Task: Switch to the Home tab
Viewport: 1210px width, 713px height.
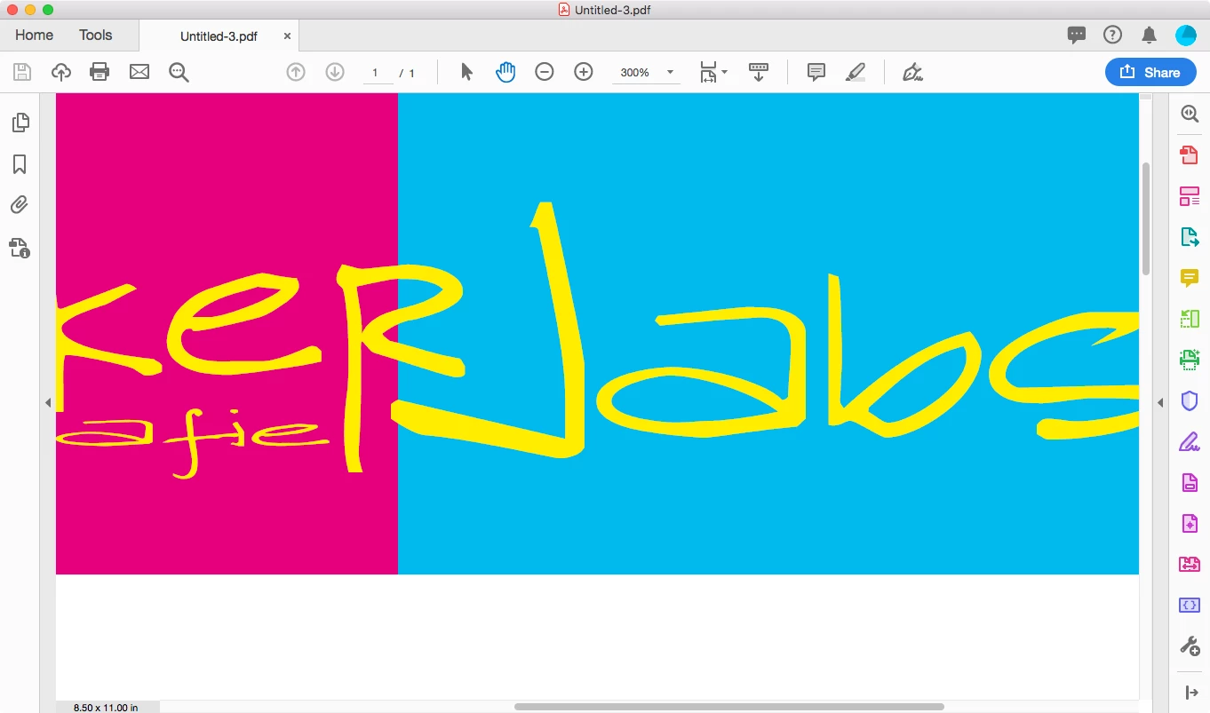Action: coord(34,36)
